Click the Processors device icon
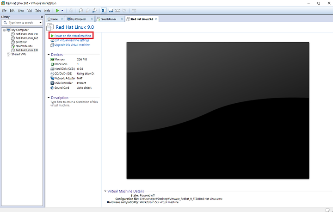 (x=52, y=64)
